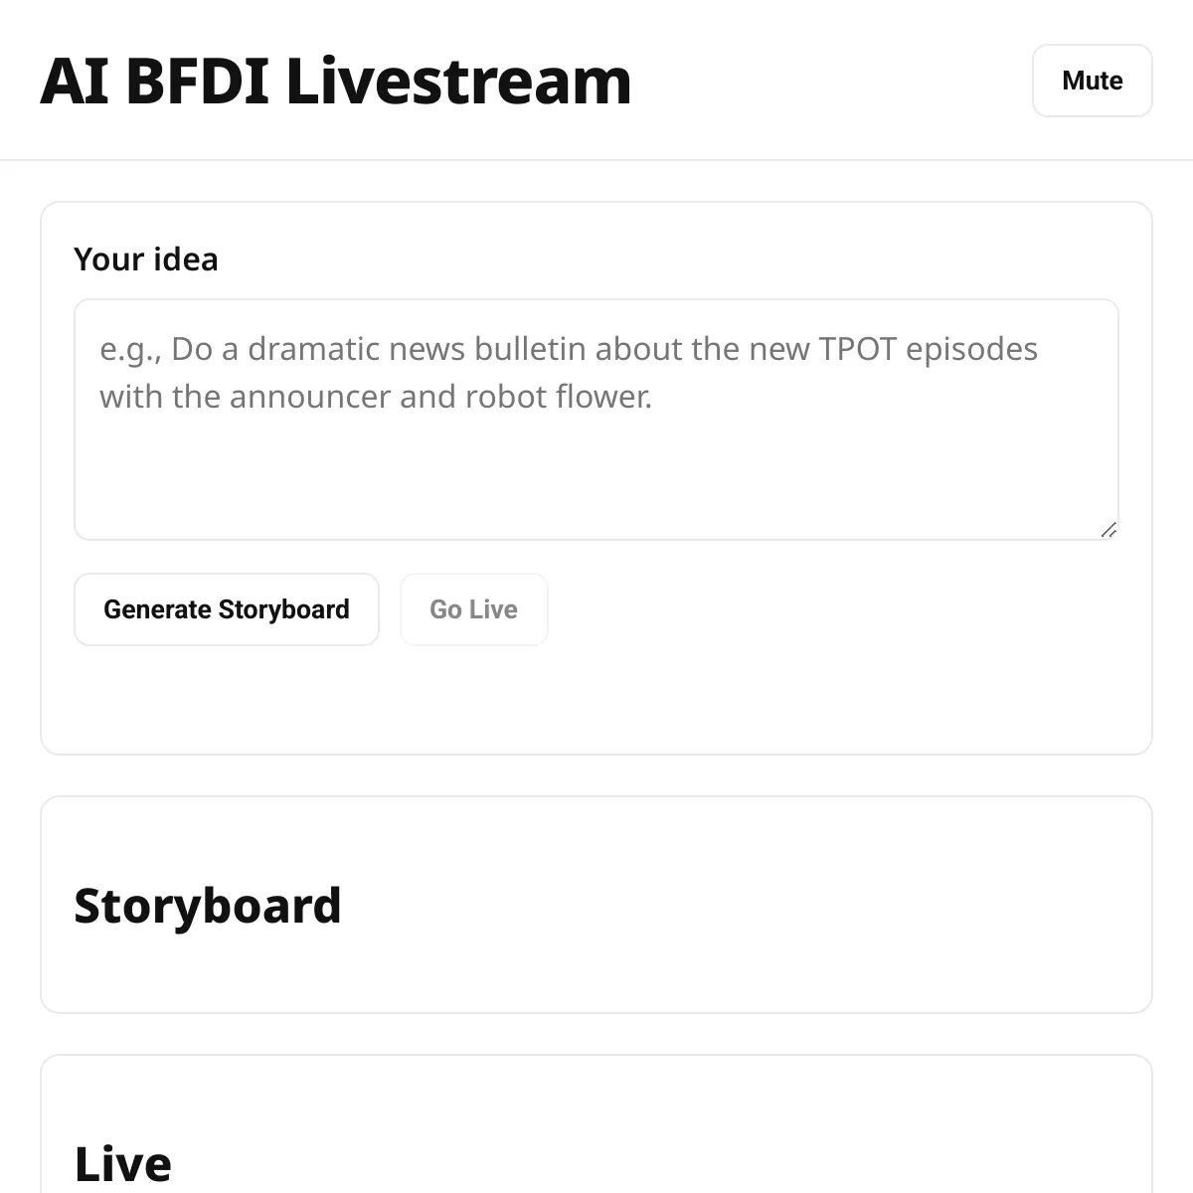This screenshot has width=1193, height=1193.
Task: Mute the livestream audio
Action: [1092, 81]
